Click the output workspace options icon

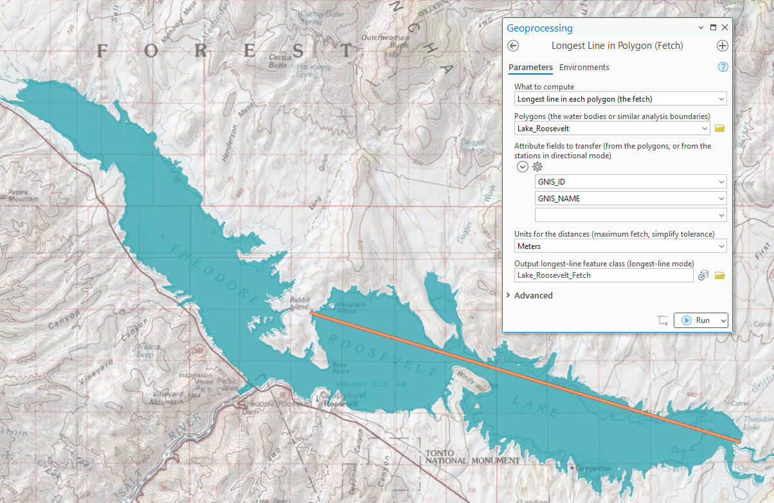click(703, 275)
